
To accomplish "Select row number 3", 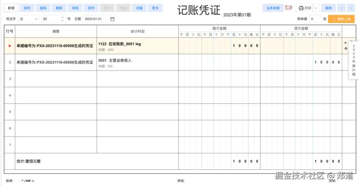I will tap(10, 79).
